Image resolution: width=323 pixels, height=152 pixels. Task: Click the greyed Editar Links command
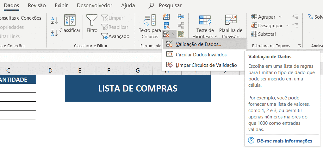click(10, 36)
